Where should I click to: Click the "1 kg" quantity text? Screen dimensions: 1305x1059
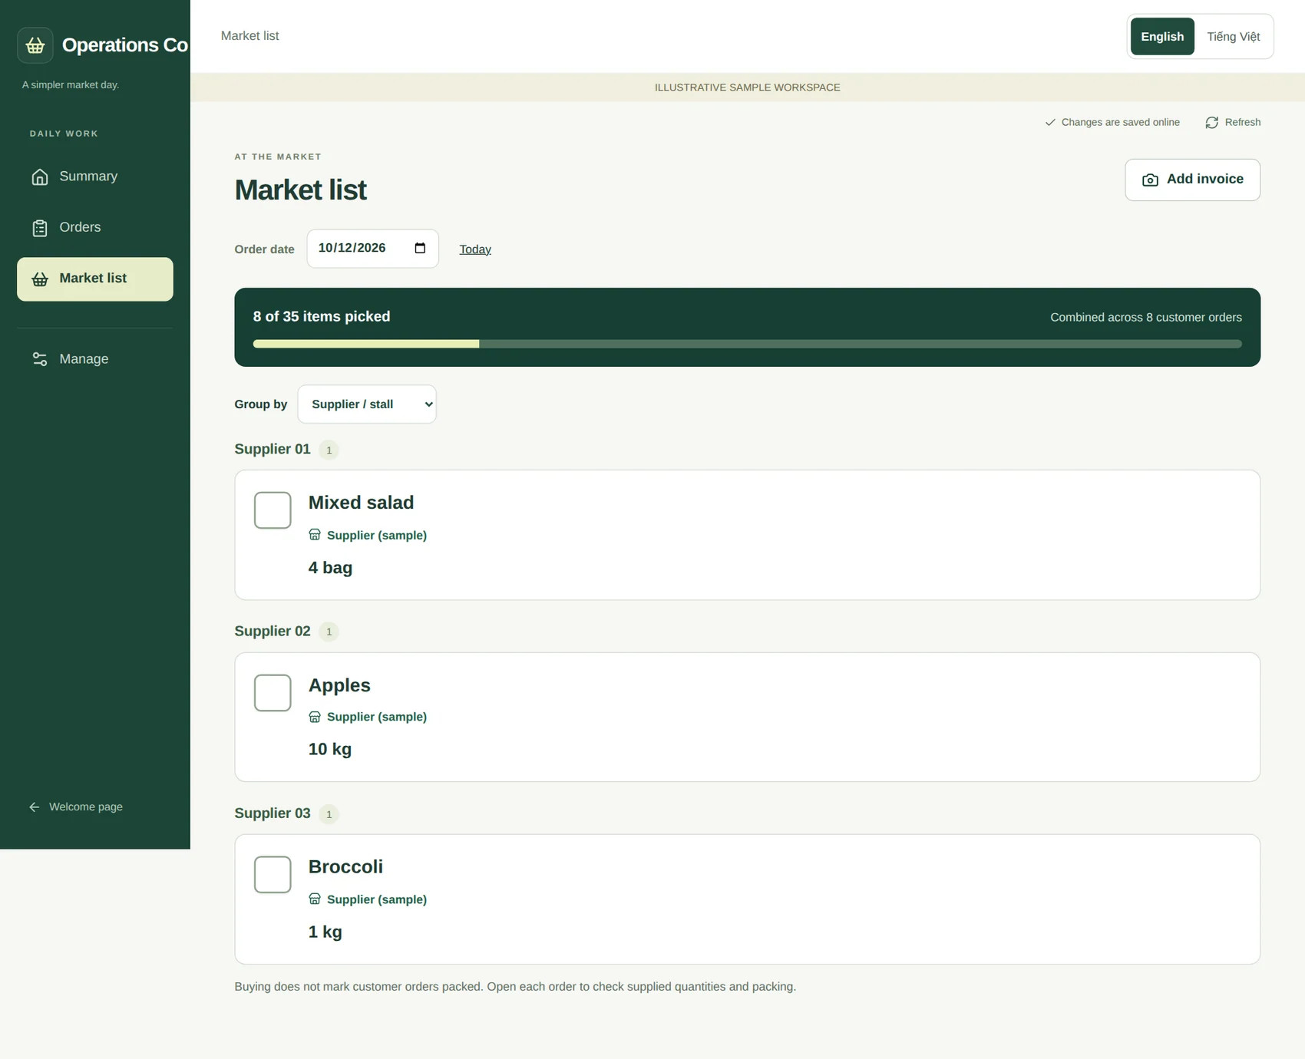(325, 932)
